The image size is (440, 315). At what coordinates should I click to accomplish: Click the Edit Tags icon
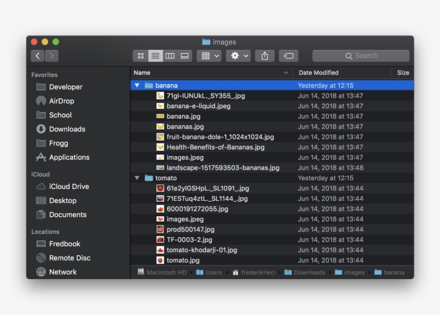(x=288, y=55)
